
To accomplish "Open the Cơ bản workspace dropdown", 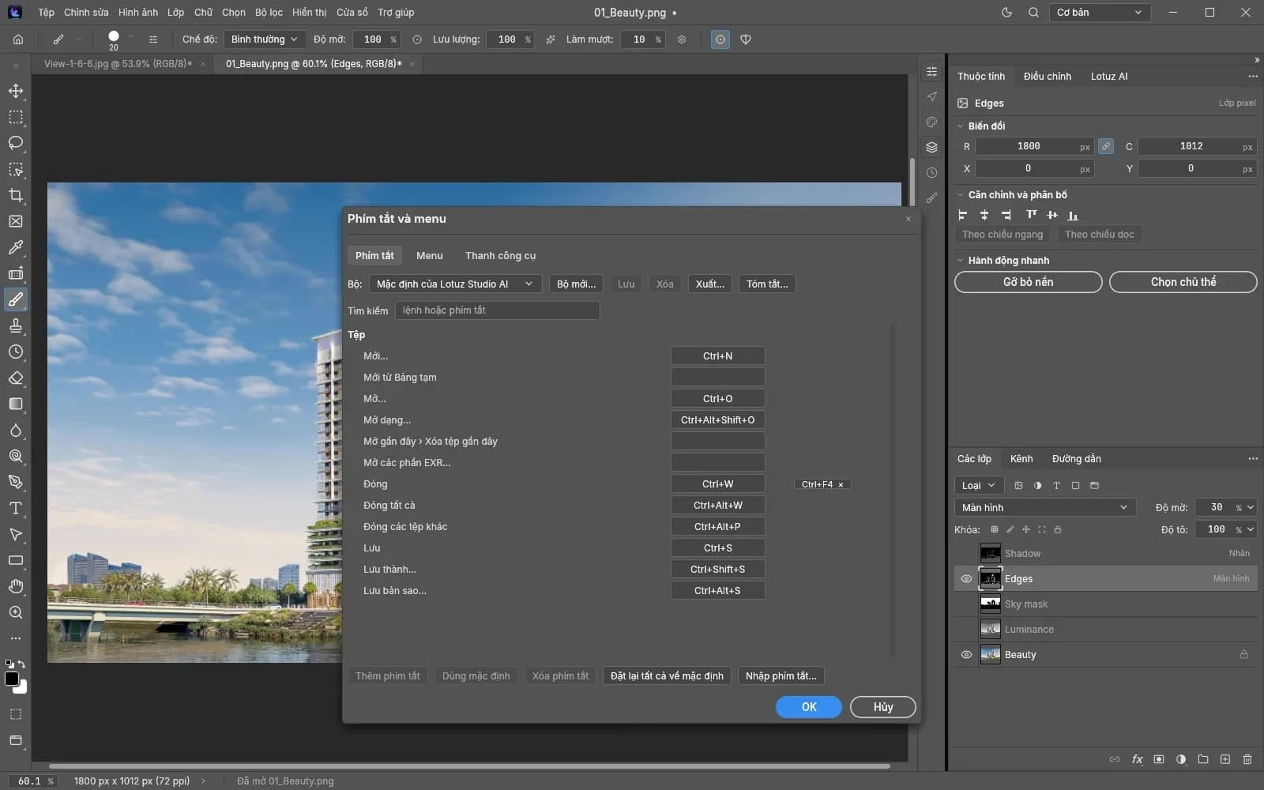I will pyautogui.click(x=1099, y=13).
